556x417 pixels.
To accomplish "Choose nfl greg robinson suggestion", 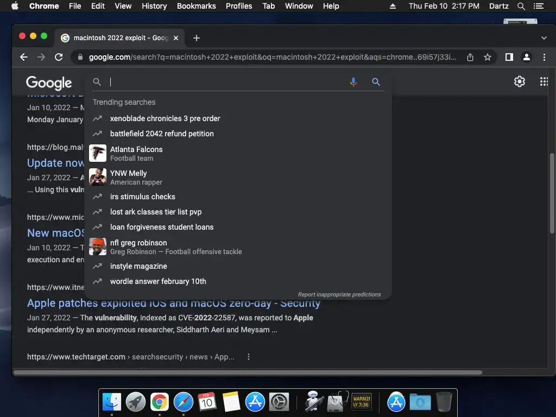I will 238,247.
